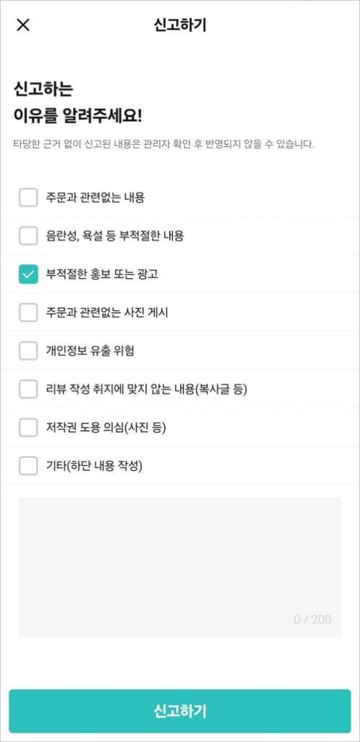Select the 주문과 관련없는 사진 게시 checkbox
Image resolution: width=360 pixels, height=742 pixels.
[x=28, y=312]
